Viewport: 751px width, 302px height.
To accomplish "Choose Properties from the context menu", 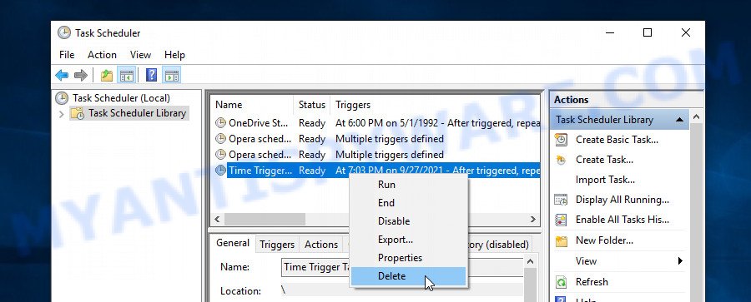I will click(409, 258).
